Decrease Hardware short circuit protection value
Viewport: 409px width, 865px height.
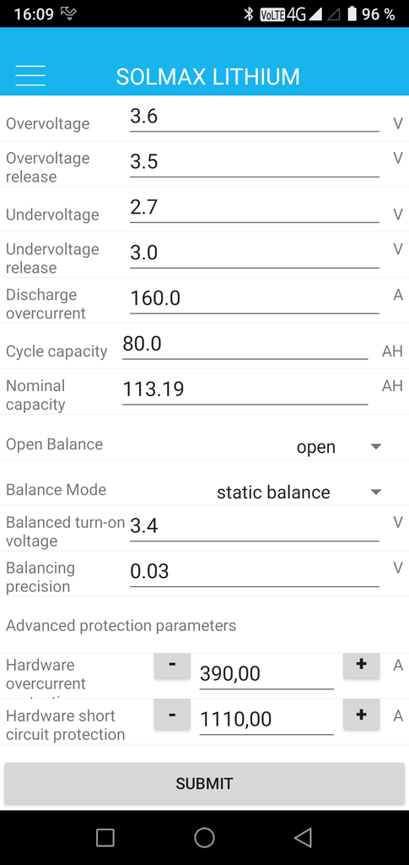[172, 715]
